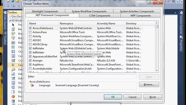Switch to System.Workflow Components tab

(x=89, y=11)
